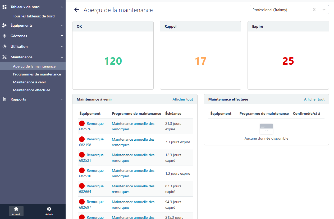Open Remorque 682158 equipment link
The image size is (334, 219).
pos(91,142)
